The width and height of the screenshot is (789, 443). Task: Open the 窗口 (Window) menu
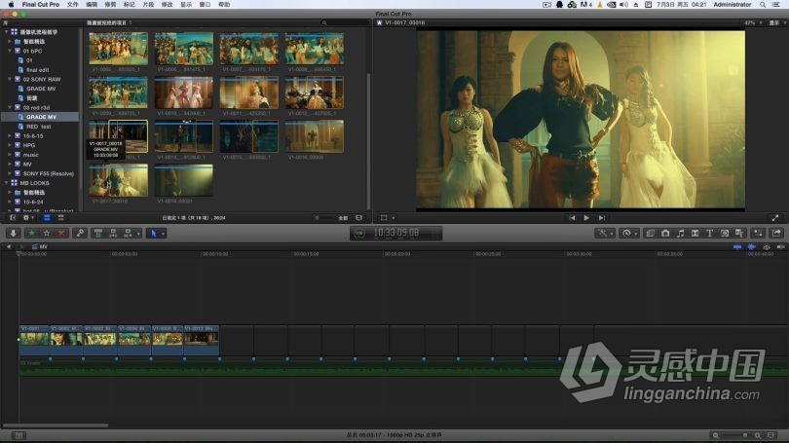[205, 5]
